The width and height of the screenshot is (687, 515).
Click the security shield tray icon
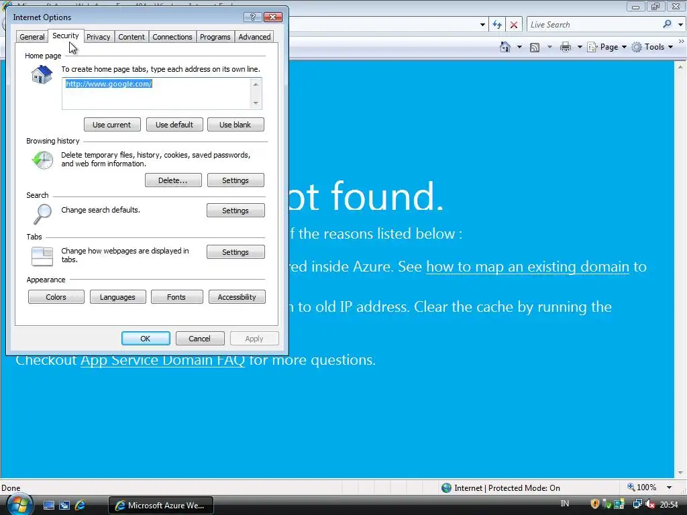[594, 504]
